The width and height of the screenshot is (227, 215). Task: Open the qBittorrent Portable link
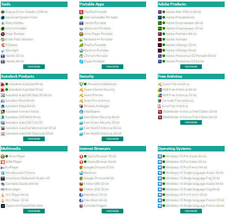tap(97, 28)
